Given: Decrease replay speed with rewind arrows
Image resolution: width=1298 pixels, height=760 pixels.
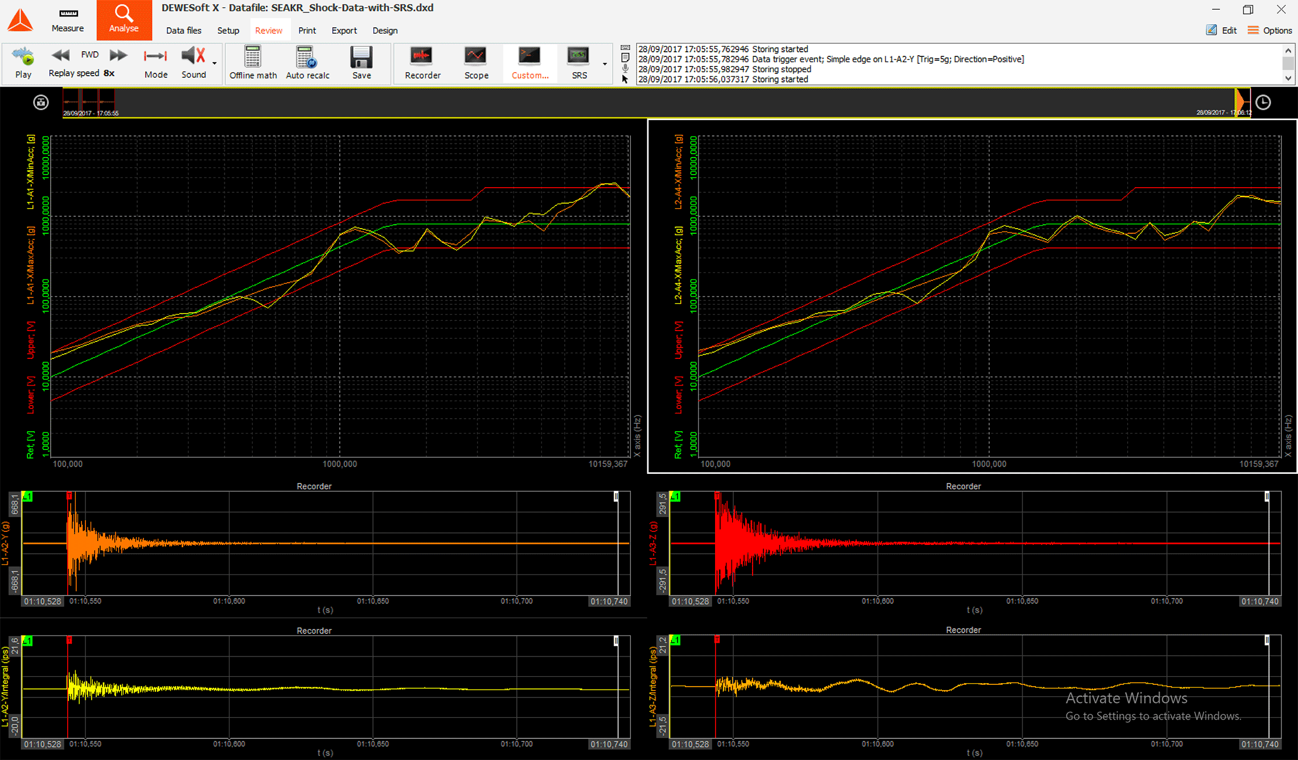Looking at the screenshot, I should tap(60, 55).
